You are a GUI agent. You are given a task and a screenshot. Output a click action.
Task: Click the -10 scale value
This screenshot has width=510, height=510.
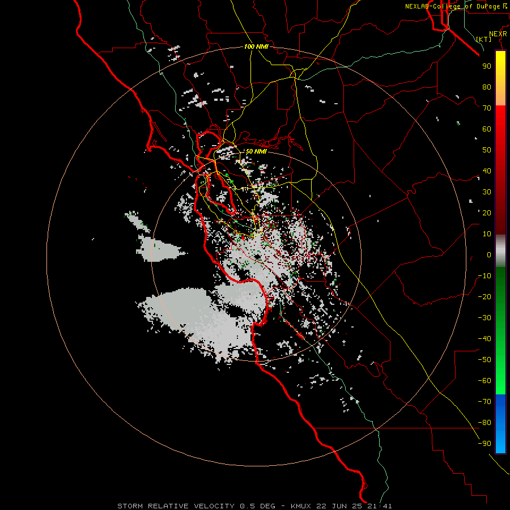coord(484,276)
